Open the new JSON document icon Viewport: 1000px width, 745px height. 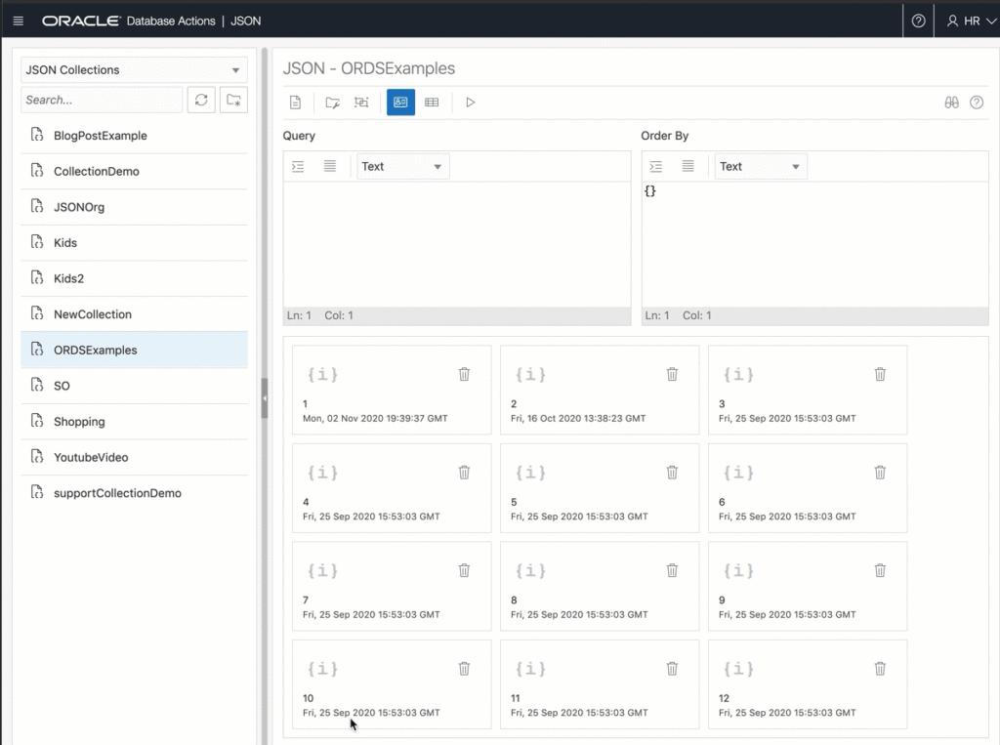296,102
